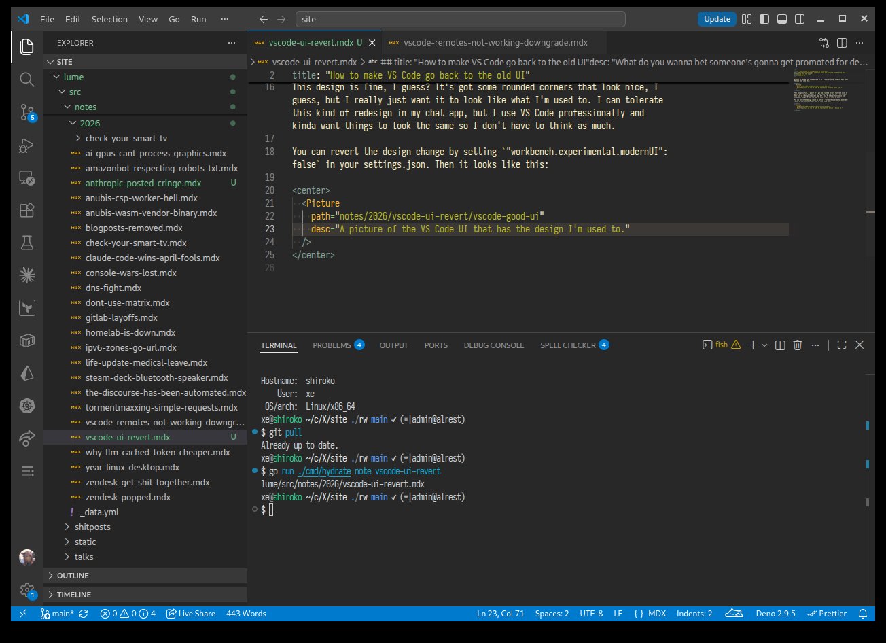This screenshot has width=886, height=643.
Task: Toggle the Primary Side Bar visibility
Action: [x=764, y=20]
